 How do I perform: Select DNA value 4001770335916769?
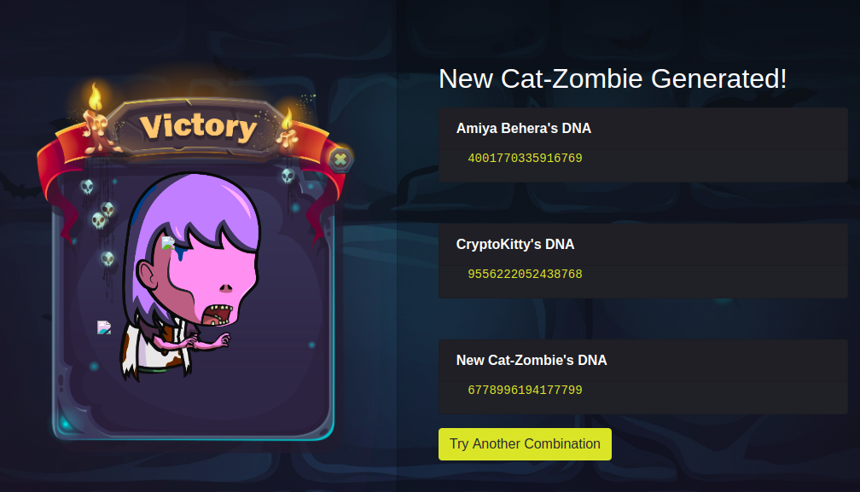pos(525,159)
